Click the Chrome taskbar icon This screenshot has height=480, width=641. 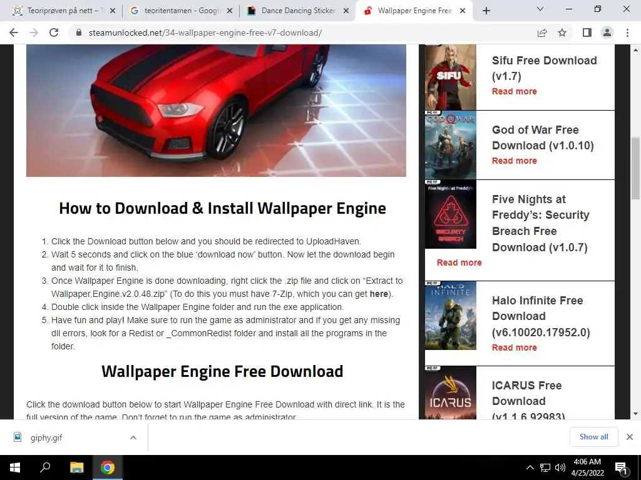coord(108,467)
